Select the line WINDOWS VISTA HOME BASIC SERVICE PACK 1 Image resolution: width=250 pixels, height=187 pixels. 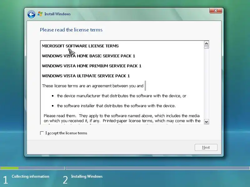point(88,56)
